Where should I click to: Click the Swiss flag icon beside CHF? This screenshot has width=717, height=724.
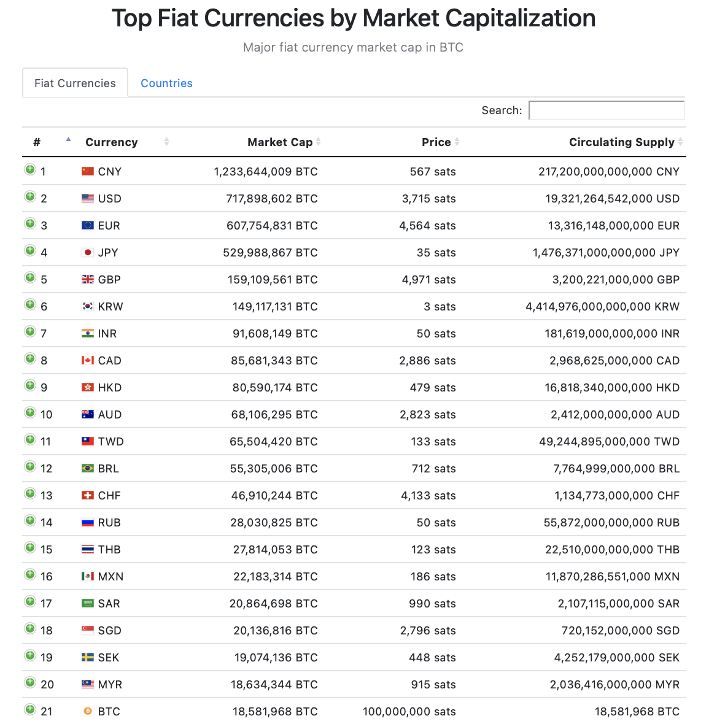pos(88,495)
